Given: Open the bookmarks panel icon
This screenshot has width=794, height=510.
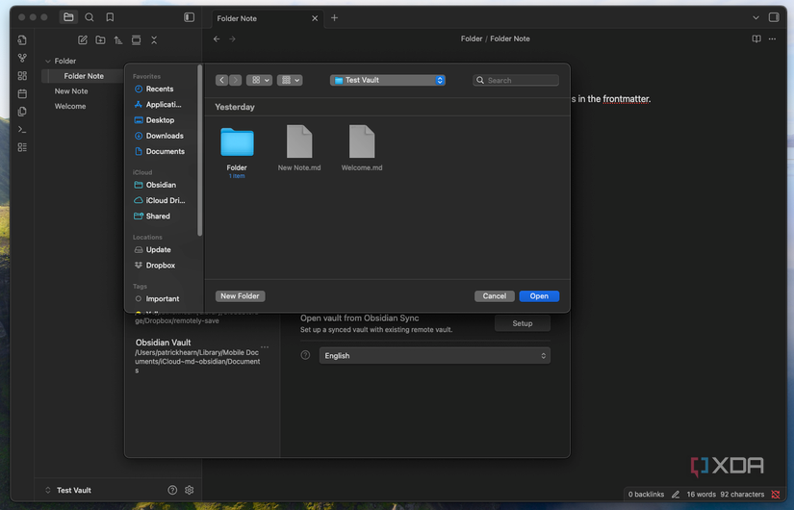Looking at the screenshot, I should point(110,17).
